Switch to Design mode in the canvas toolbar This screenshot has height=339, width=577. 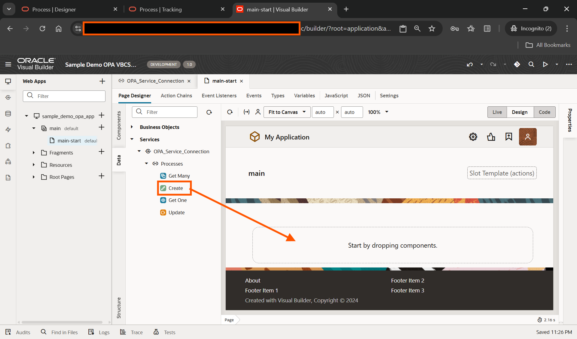click(x=520, y=112)
